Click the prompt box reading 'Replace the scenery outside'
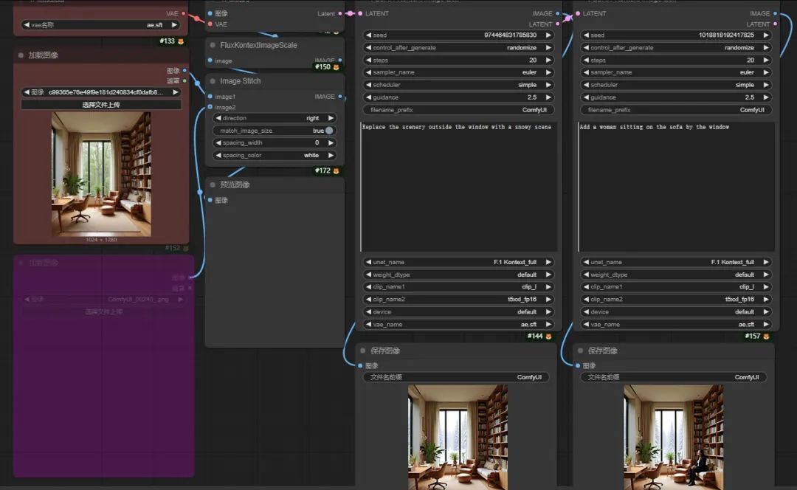 (x=458, y=187)
